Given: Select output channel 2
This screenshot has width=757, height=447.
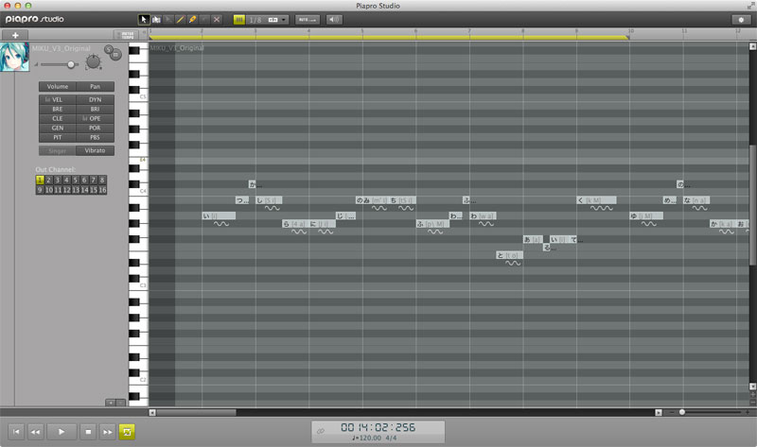Looking at the screenshot, I should tap(49, 180).
